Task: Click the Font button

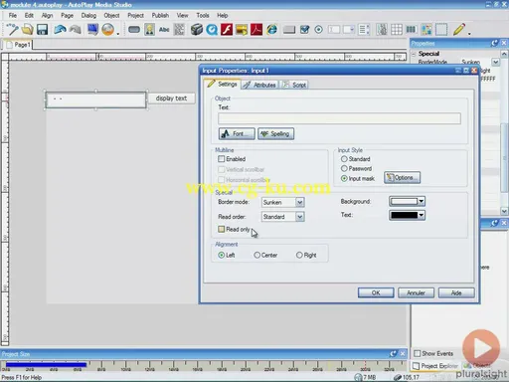Action: tap(237, 133)
